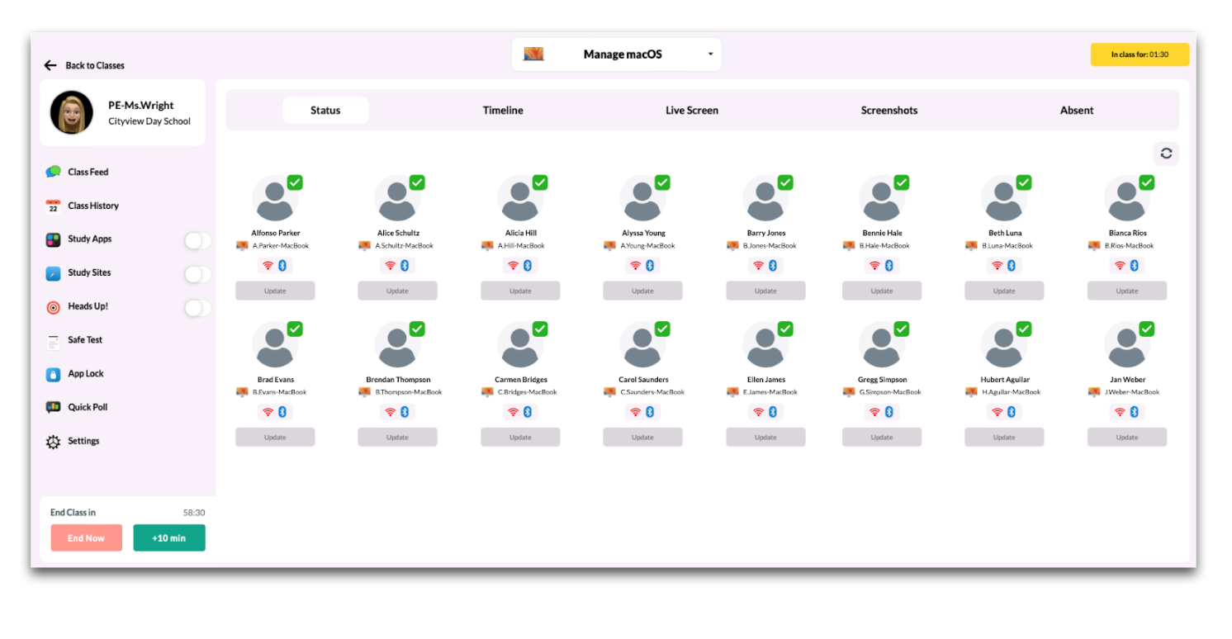Click the Safe Test document icon
1232x639 pixels.
(x=54, y=341)
